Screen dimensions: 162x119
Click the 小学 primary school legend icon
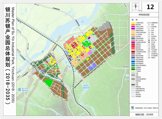[x=148, y=29]
